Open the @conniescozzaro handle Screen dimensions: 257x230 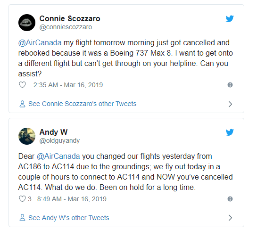click(66, 27)
